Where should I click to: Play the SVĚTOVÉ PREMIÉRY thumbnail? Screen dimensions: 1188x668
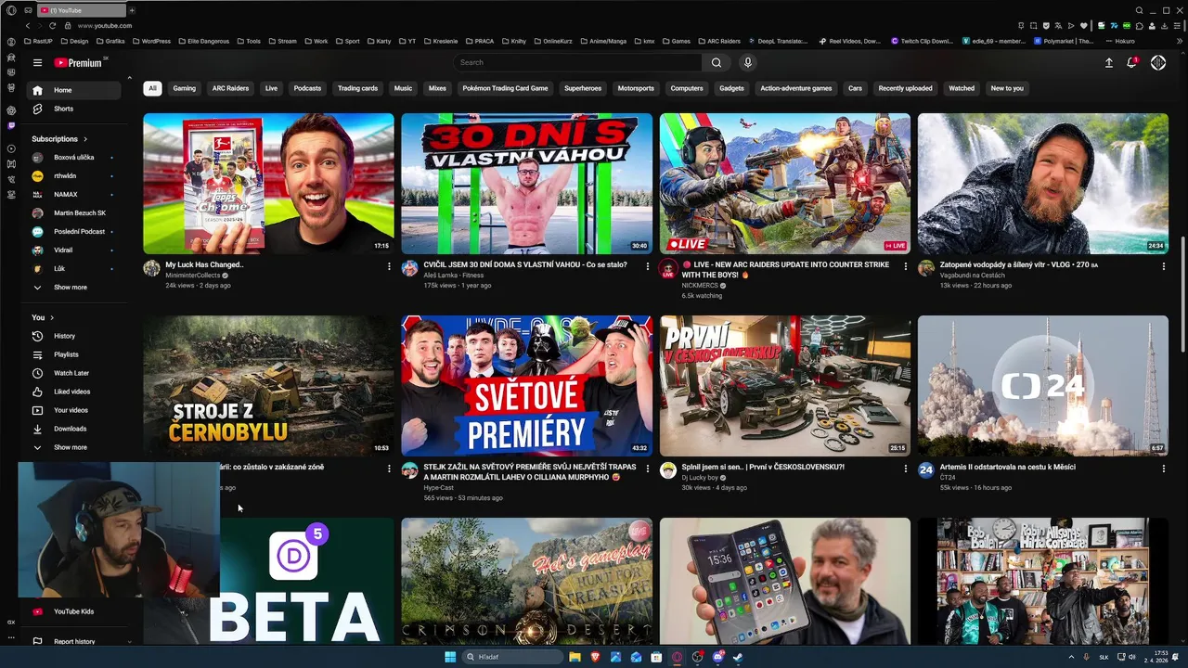(x=526, y=386)
